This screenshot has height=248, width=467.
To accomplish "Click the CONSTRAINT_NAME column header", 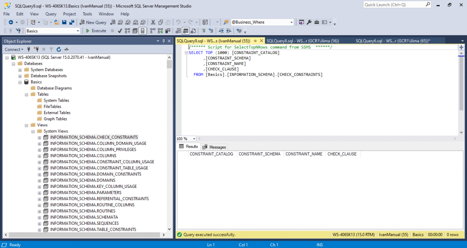I will click(x=304, y=154).
